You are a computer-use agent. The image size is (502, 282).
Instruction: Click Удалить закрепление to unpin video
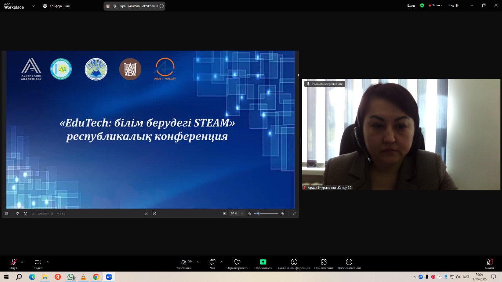point(325,84)
